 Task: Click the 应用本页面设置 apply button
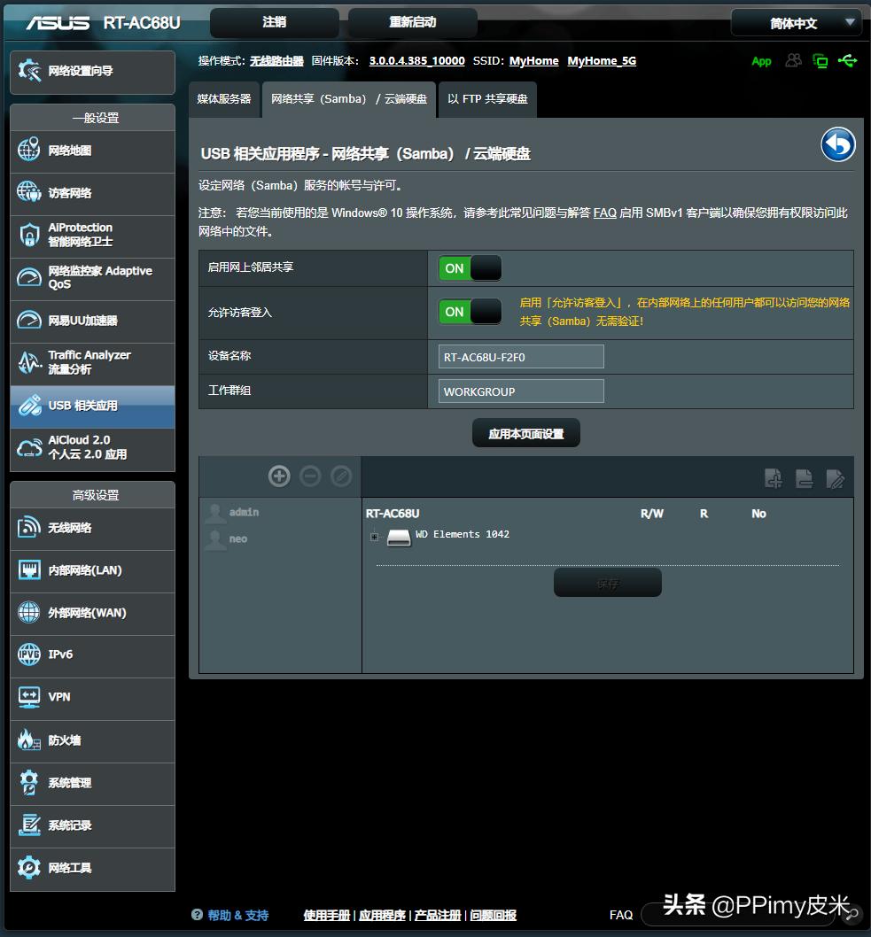pyautogui.click(x=525, y=434)
